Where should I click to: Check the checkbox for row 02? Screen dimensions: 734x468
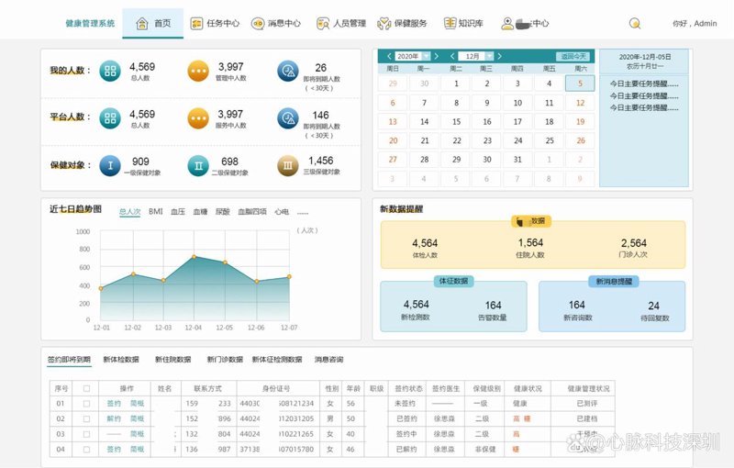click(86, 418)
